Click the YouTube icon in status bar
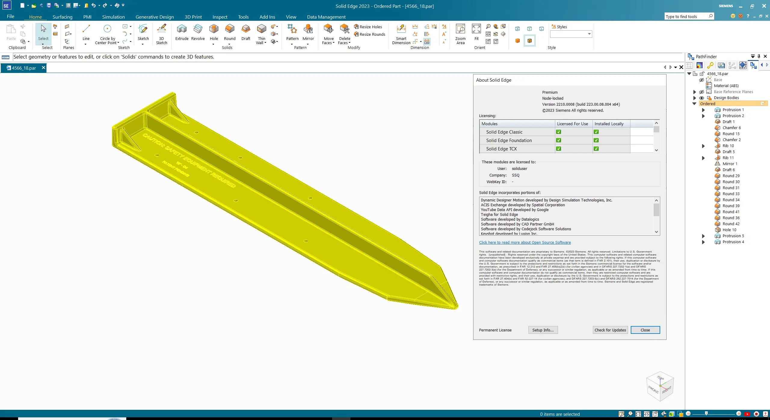770x420 pixels. 747,414
